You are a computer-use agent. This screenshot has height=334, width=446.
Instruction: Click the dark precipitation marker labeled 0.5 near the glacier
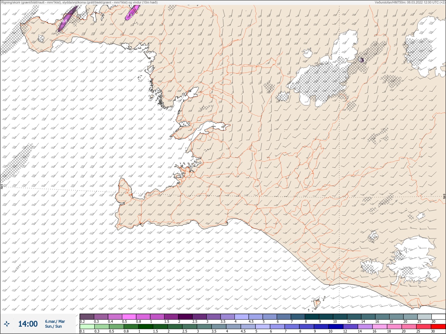coord(361,60)
